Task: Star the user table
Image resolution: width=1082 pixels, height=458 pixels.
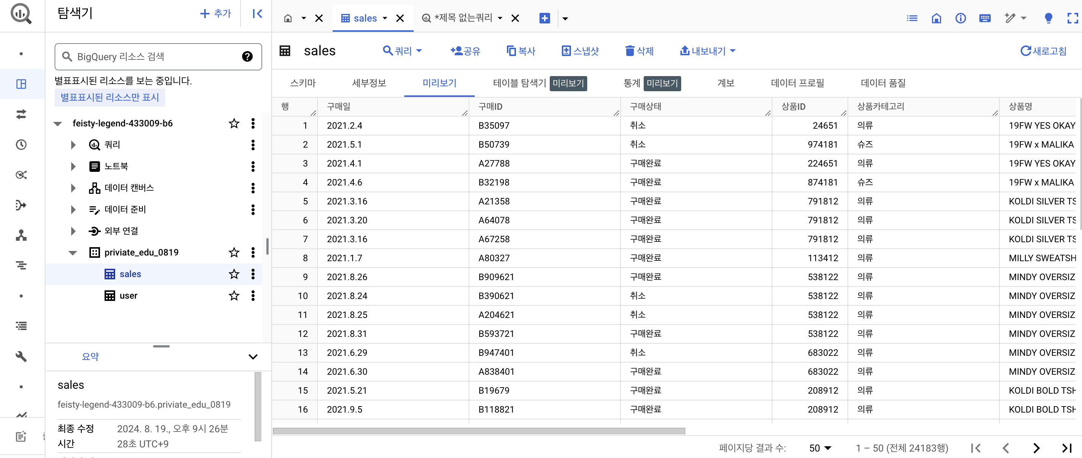Action: pos(234,296)
